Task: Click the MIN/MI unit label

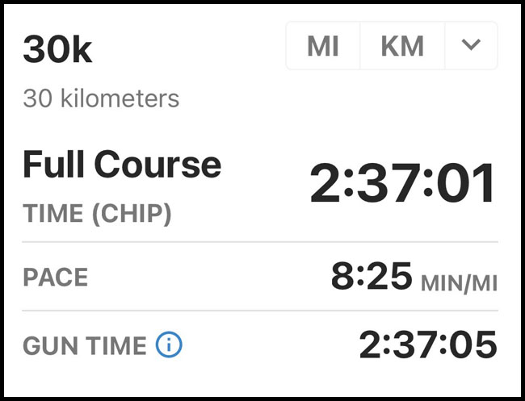Action: click(x=459, y=284)
